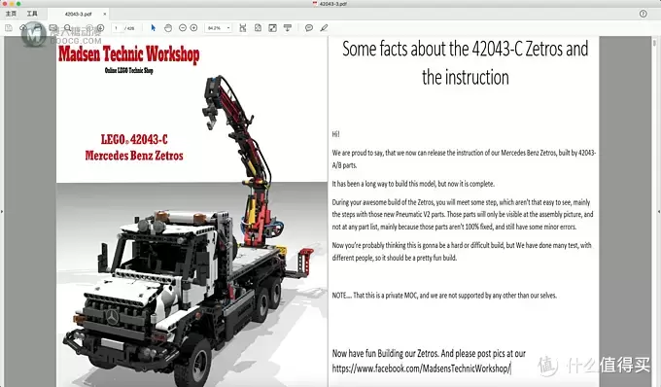Image resolution: width=661 pixels, height=387 pixels.
Task: Go to next page arrow icon
Action: coord(100,28)
